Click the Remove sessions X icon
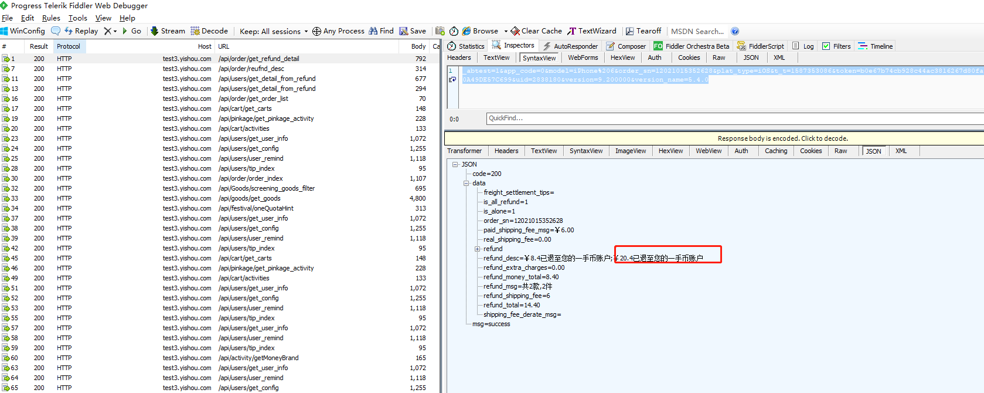This screenshot has width=984, height=393. pyautogui.click(x=107, y=31)
